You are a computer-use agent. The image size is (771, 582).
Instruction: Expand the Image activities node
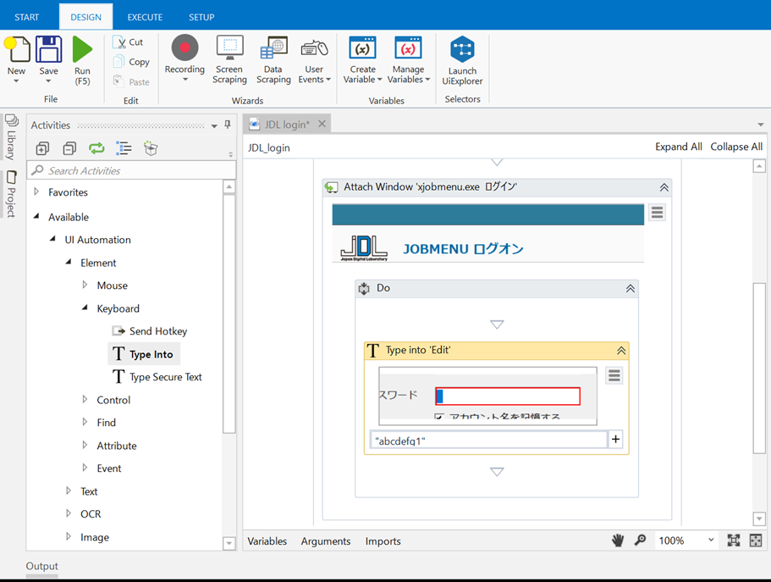[x=69, y=536]
